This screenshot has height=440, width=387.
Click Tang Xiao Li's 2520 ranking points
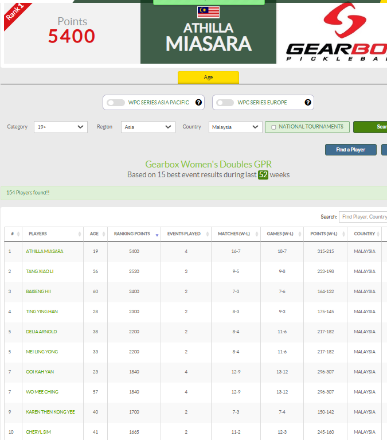click(134, 271)
